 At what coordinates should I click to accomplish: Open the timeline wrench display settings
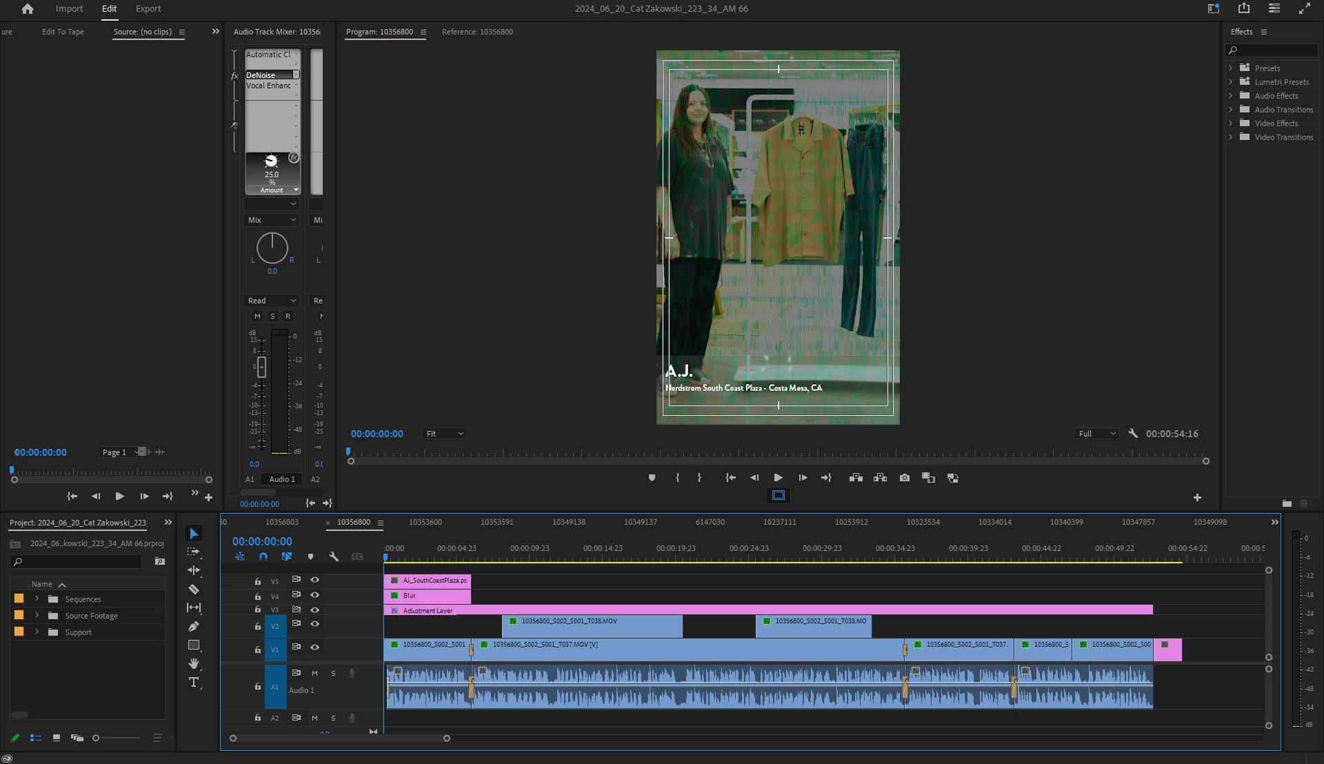pyautogui.click(x=334, y=556)
